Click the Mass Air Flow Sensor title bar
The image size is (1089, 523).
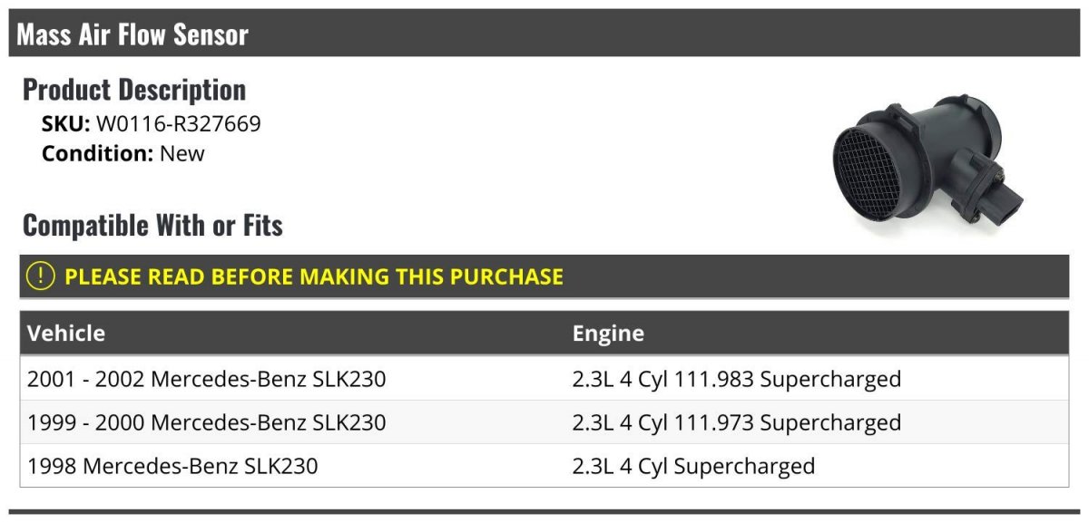pyautogui.click(x=544, y=34)
